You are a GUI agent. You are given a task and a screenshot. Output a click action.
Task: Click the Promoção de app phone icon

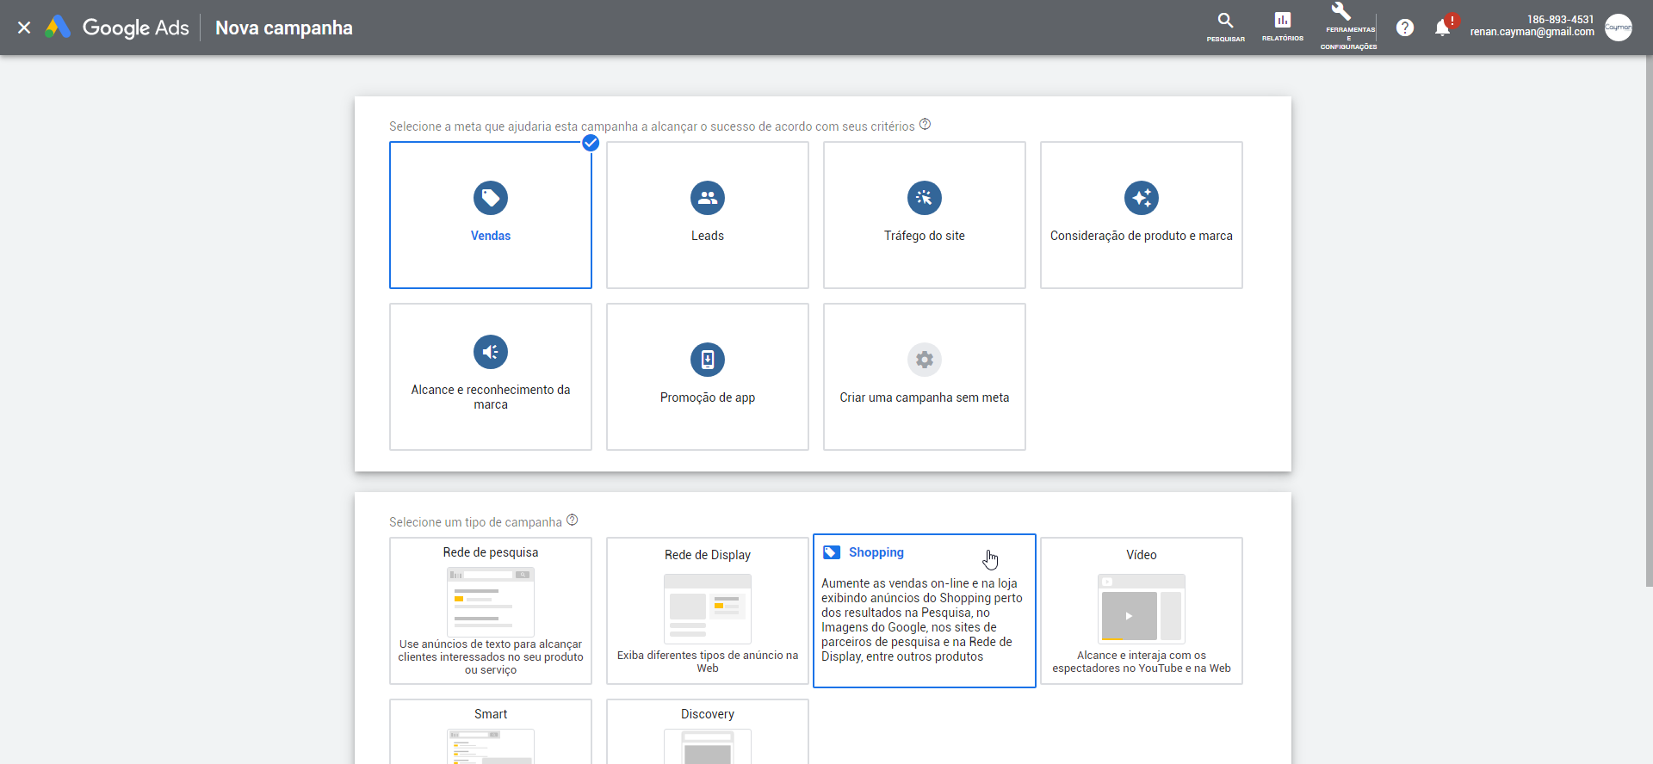tap(708, 360)
